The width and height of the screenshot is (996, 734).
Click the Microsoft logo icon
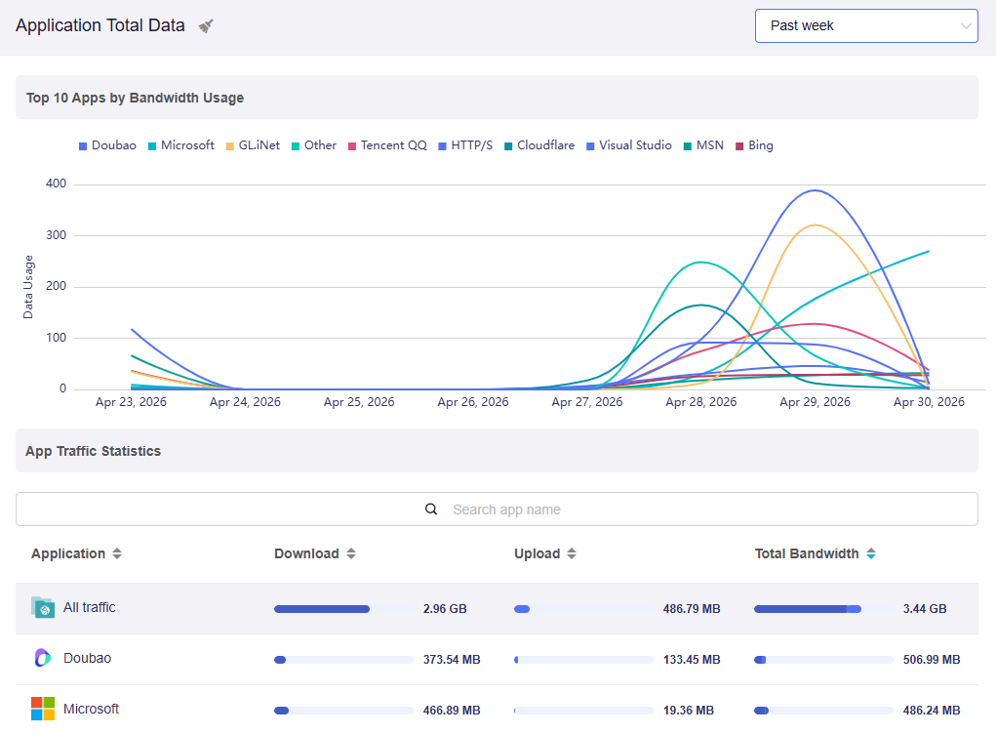coord(43,709)
